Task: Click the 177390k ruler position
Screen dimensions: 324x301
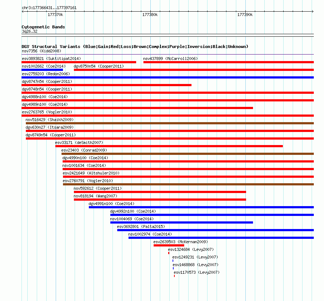Action: coord(245,15)
